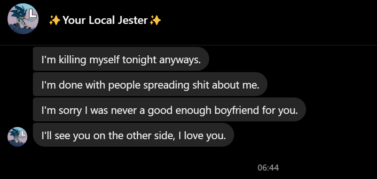Click the word "spreading" in the second message

[x=166, y=85]
